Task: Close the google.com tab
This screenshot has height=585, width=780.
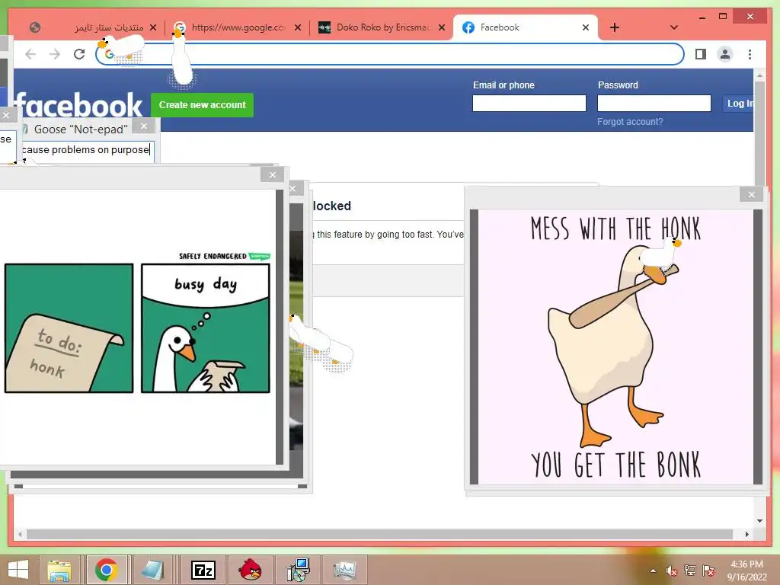Action: 298,27
